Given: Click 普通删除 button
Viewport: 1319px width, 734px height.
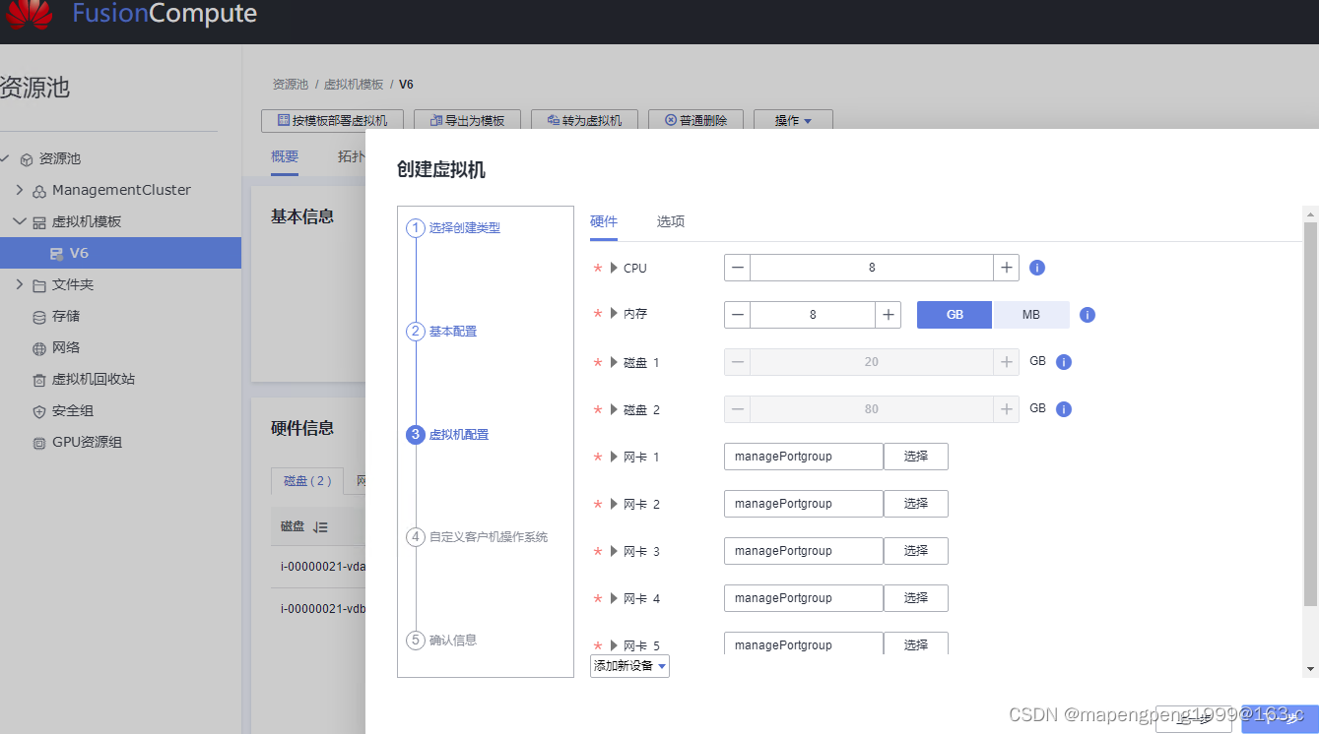Looking at the screenshot, I should point(695,120).
